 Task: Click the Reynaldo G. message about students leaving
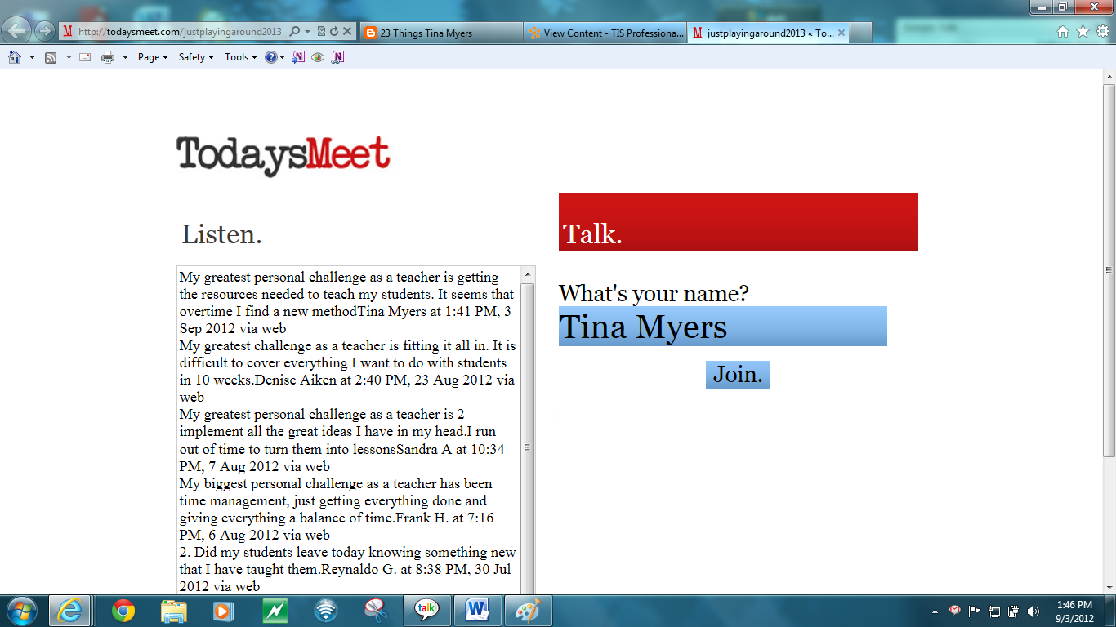[x=347, y=569]
